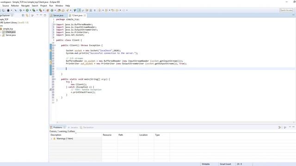Switch to the Server.java editor tab

click(58, 15)
